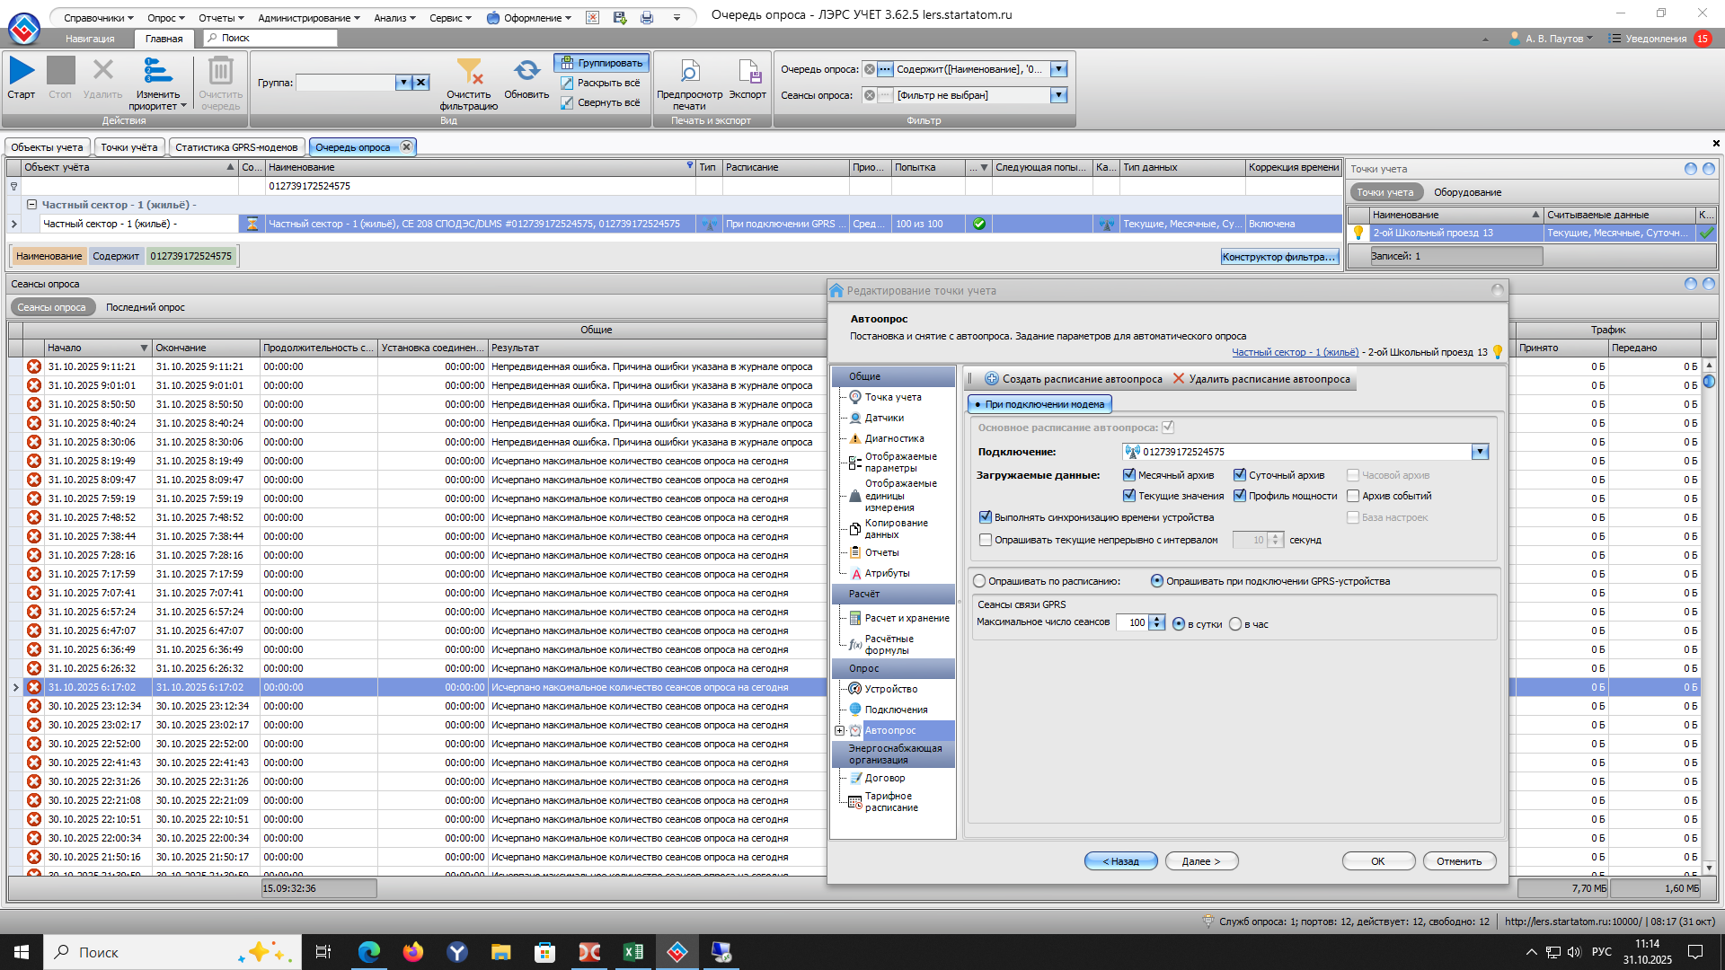This screenshot has height=970, width=1725.
Task: Click the Filter constructor button
Action: point(1279,257)
